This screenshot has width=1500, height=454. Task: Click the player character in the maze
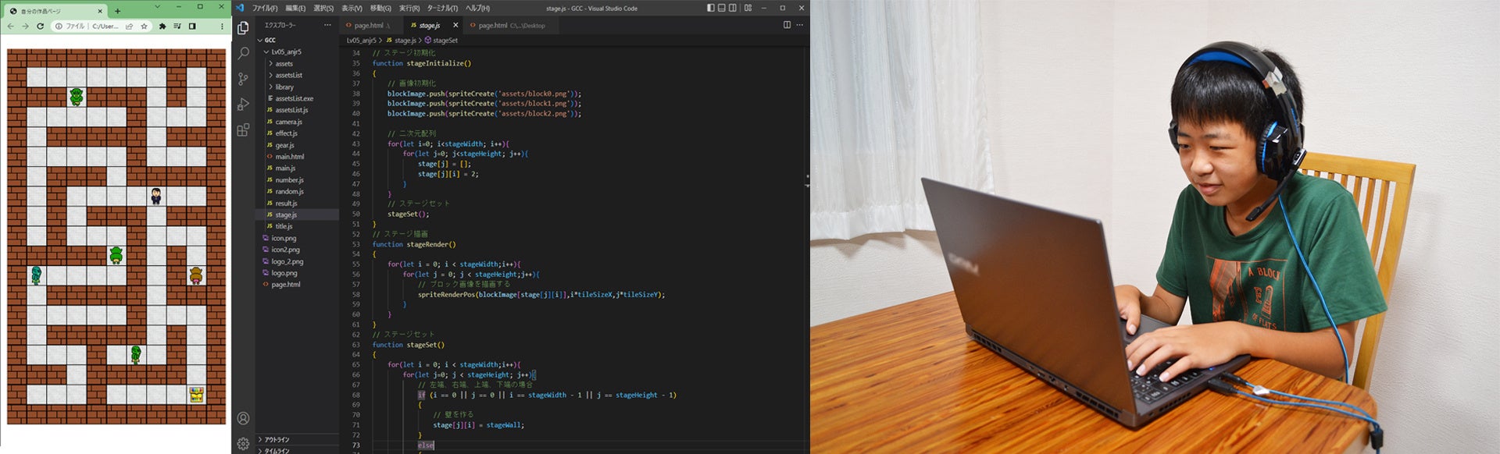tap(155, 196)
